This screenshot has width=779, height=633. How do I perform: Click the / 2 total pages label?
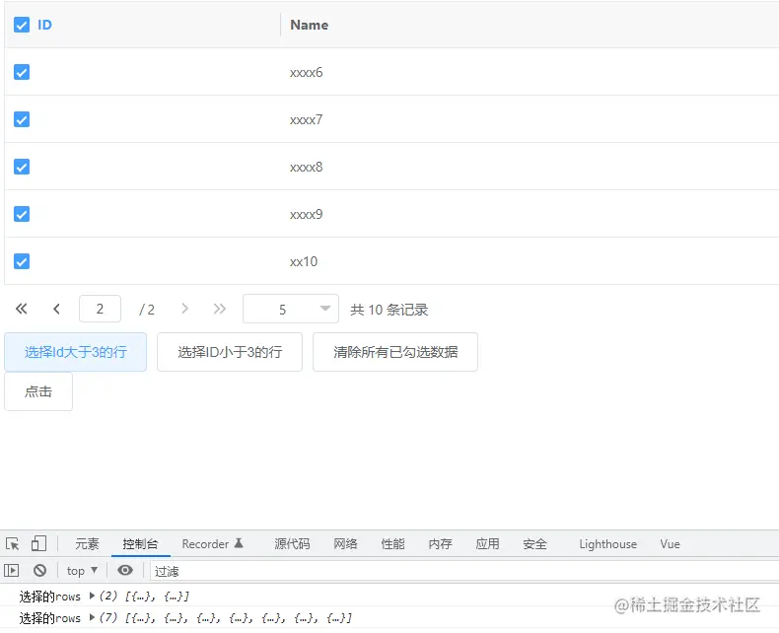147,310
